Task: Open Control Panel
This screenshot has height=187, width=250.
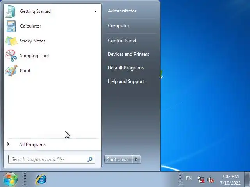Action: pyautogui.click(x=122, y=41)
